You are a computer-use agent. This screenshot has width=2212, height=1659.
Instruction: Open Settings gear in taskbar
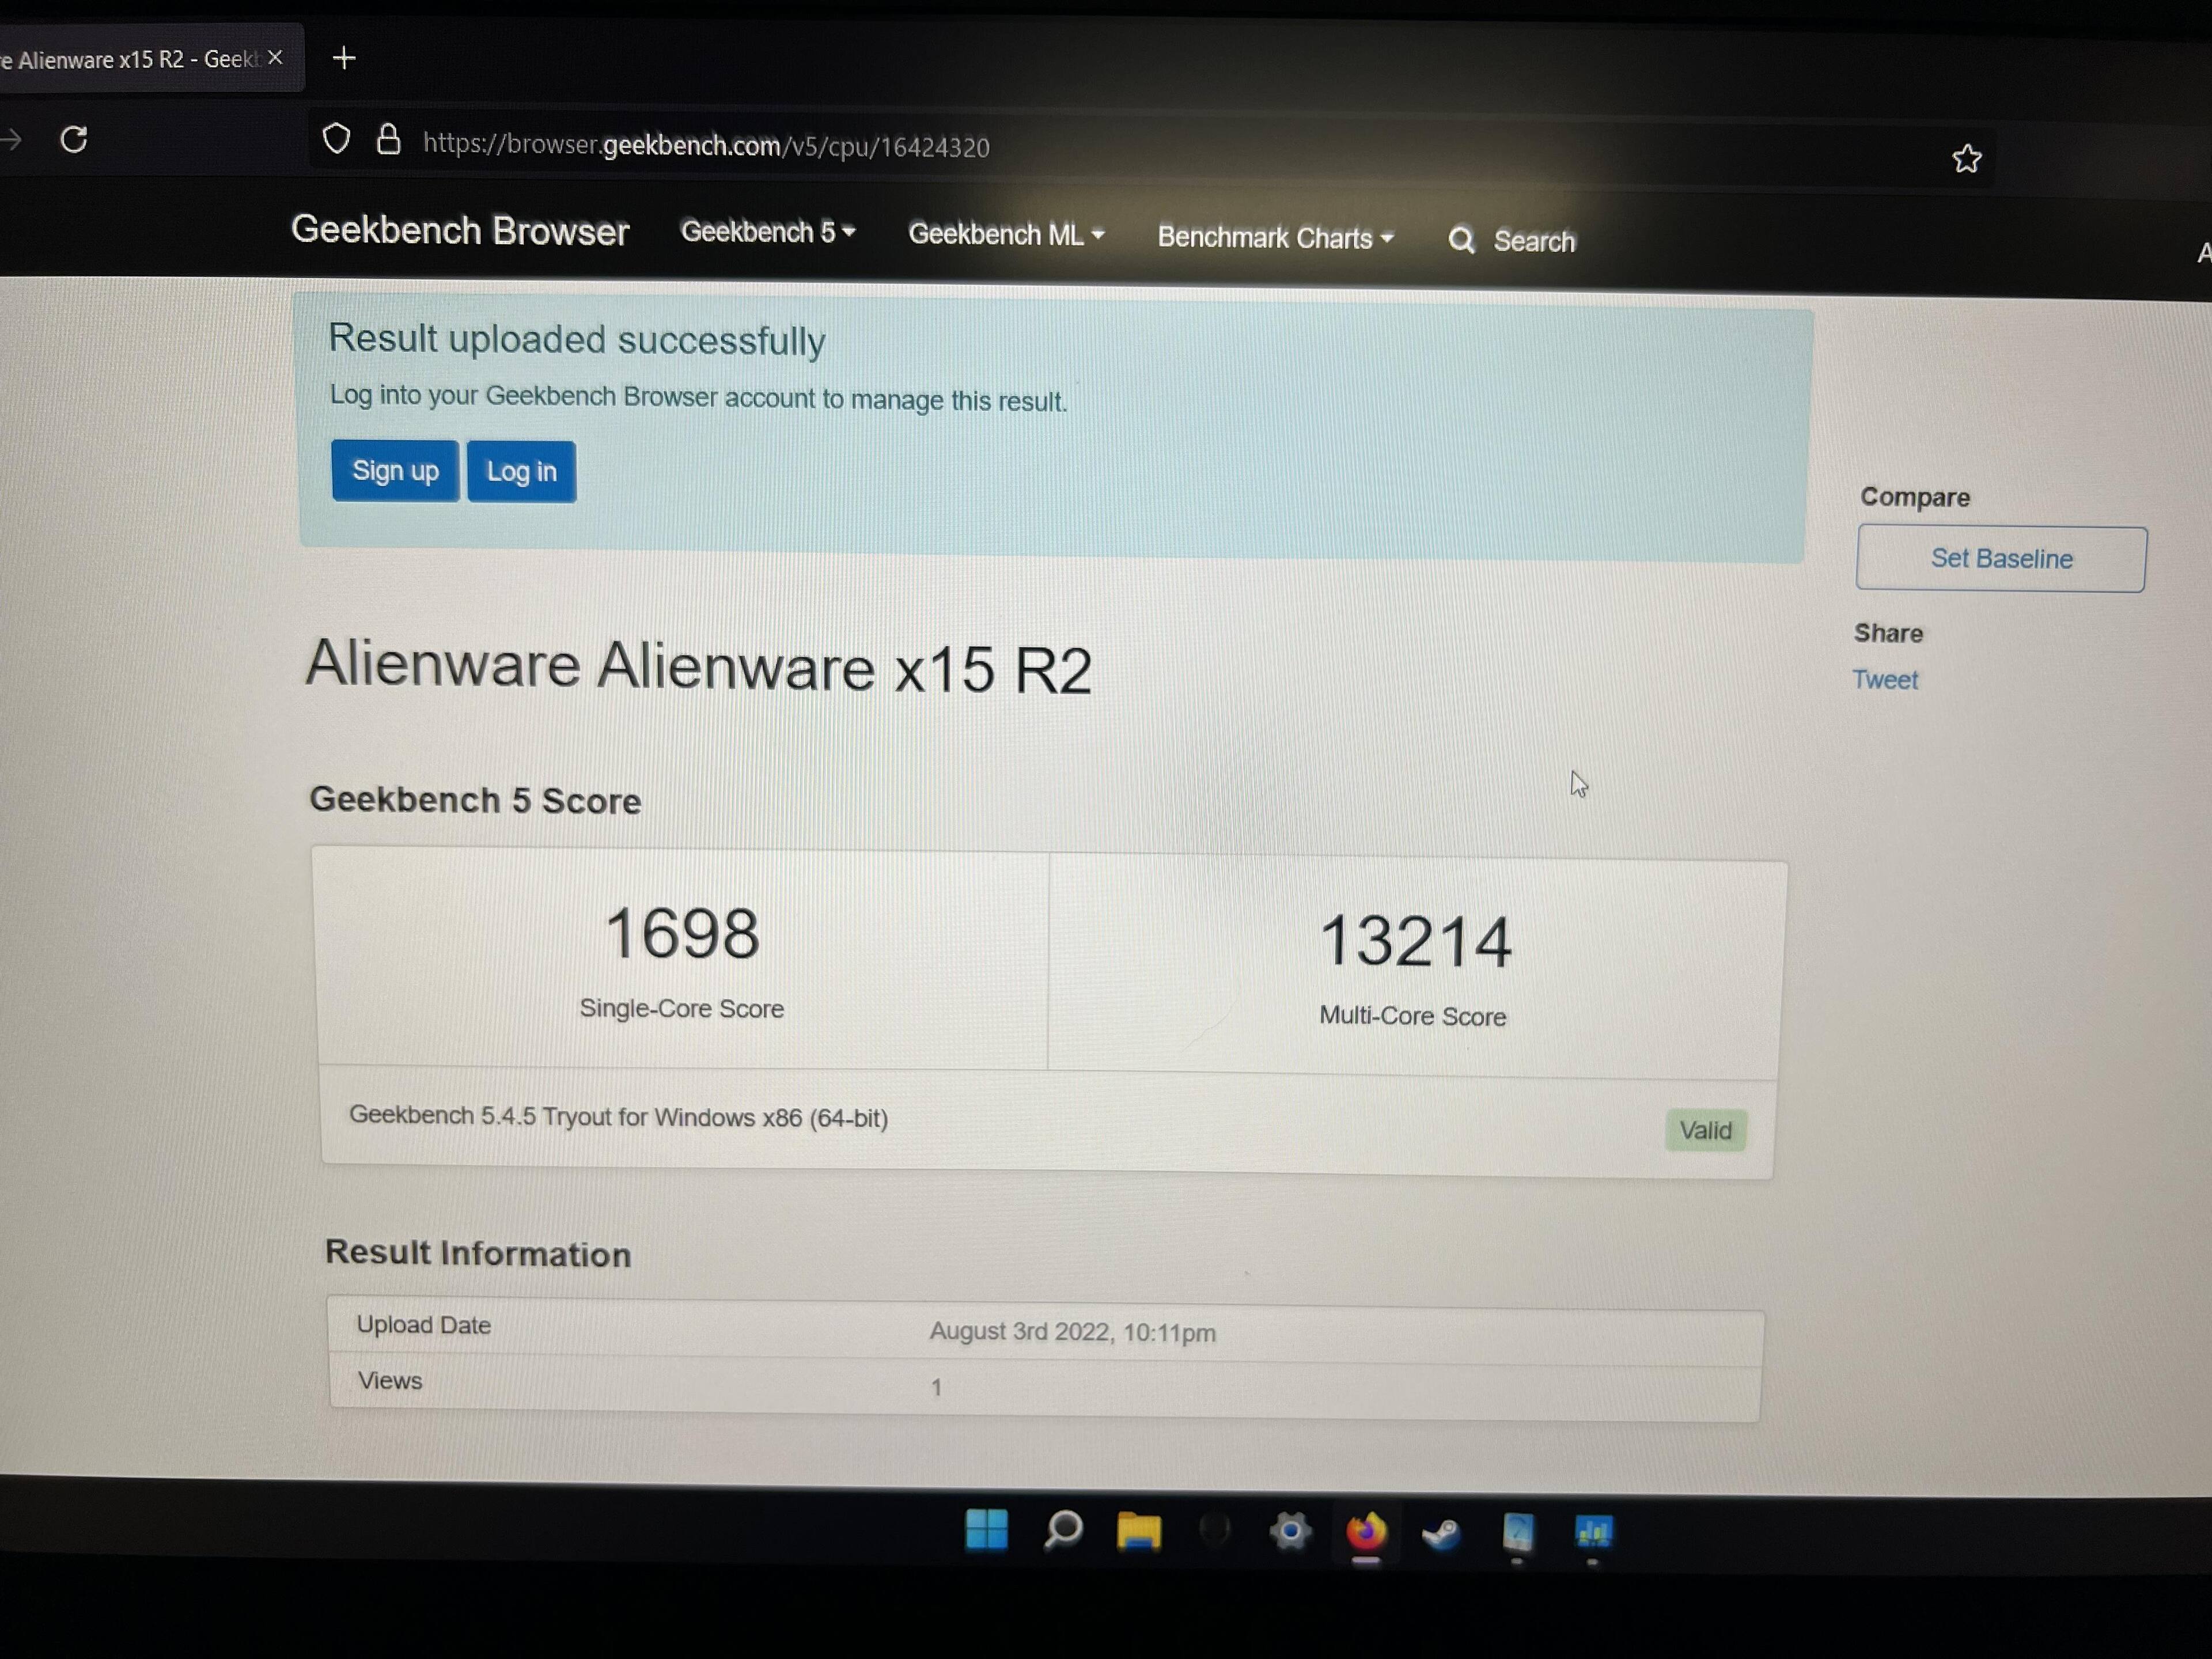pos(1290,1531)
